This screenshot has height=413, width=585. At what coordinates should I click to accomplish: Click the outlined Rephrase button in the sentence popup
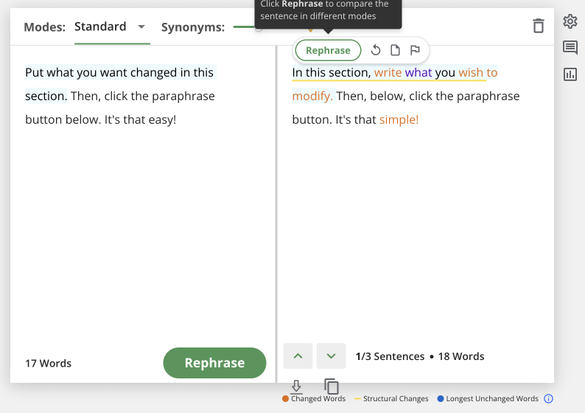pyautogui.click(x=328, y=50)
